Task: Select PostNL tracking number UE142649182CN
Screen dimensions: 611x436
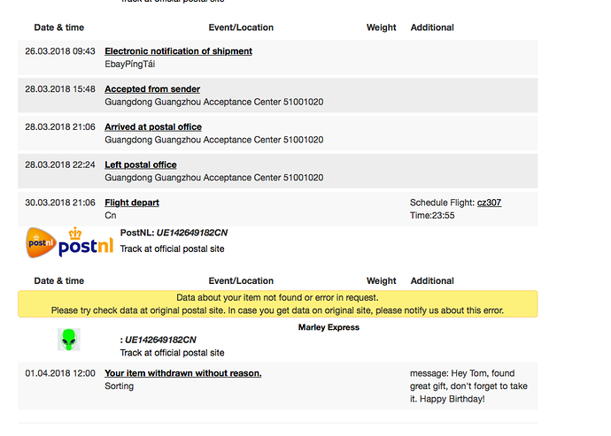Action: (x=192, y=233)
